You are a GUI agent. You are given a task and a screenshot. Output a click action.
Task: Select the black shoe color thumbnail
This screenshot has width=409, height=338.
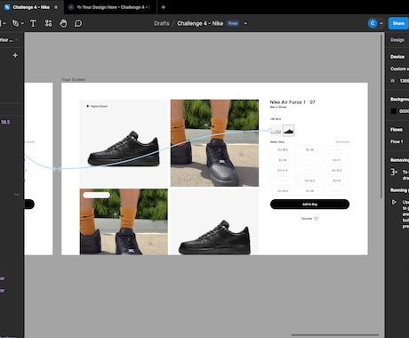[x=288, y=131]
